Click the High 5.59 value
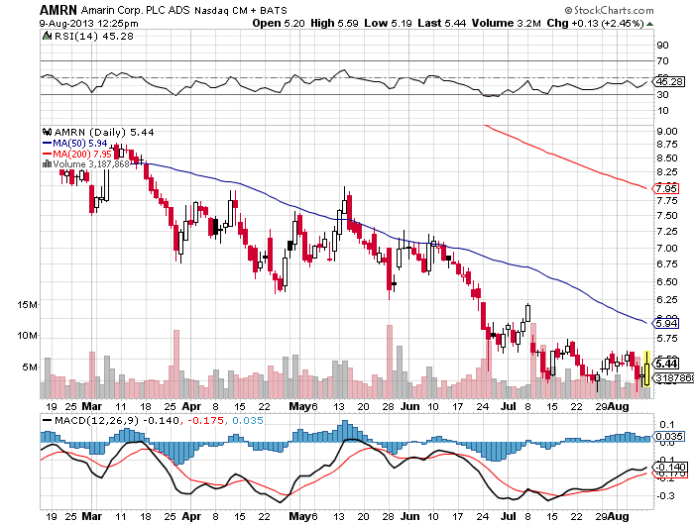Image resolution: width=694 pixels, height=525 pixels. [x=334, y=23]
